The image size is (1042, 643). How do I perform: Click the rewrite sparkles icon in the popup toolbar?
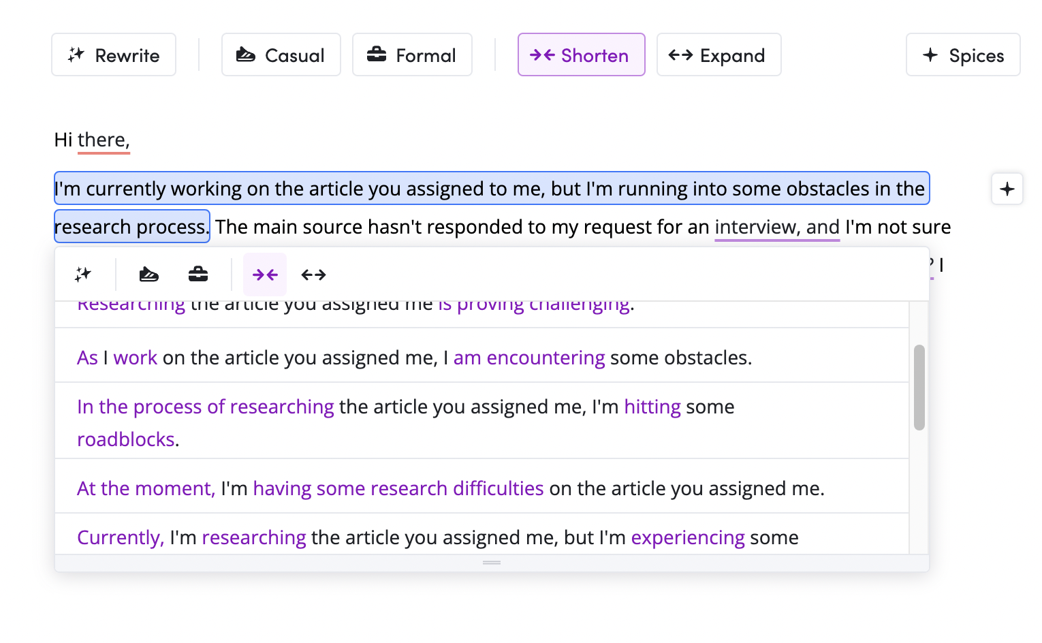pos(83,275)
